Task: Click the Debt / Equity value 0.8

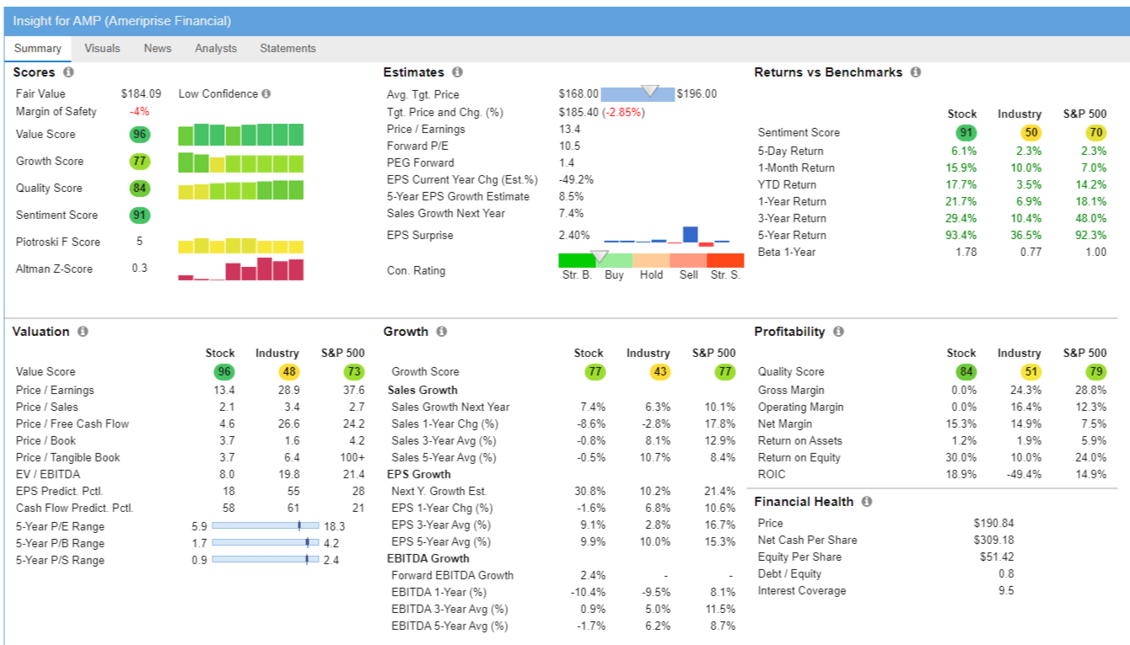Action: 1007,574
